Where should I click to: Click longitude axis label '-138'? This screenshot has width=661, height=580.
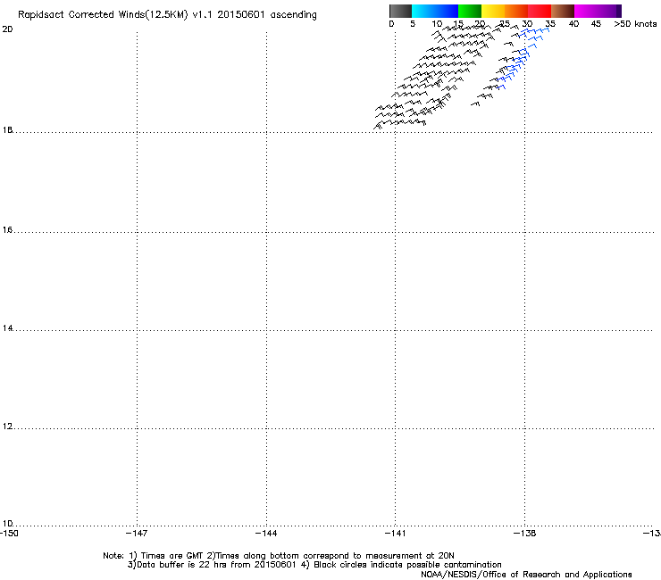coord(524,534)
